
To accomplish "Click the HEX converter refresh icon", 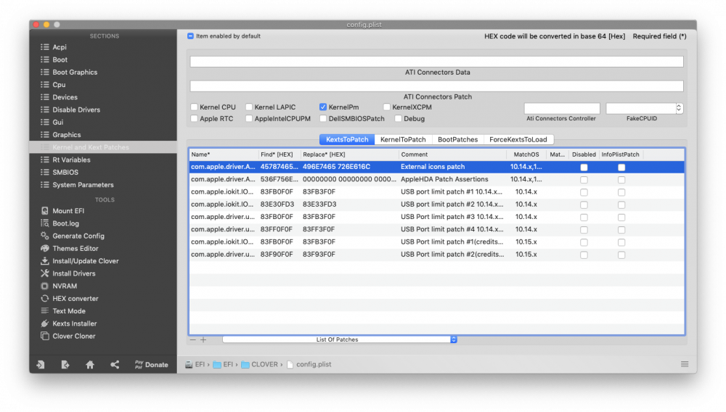I will pyautogui.click(x=45, y=298).
